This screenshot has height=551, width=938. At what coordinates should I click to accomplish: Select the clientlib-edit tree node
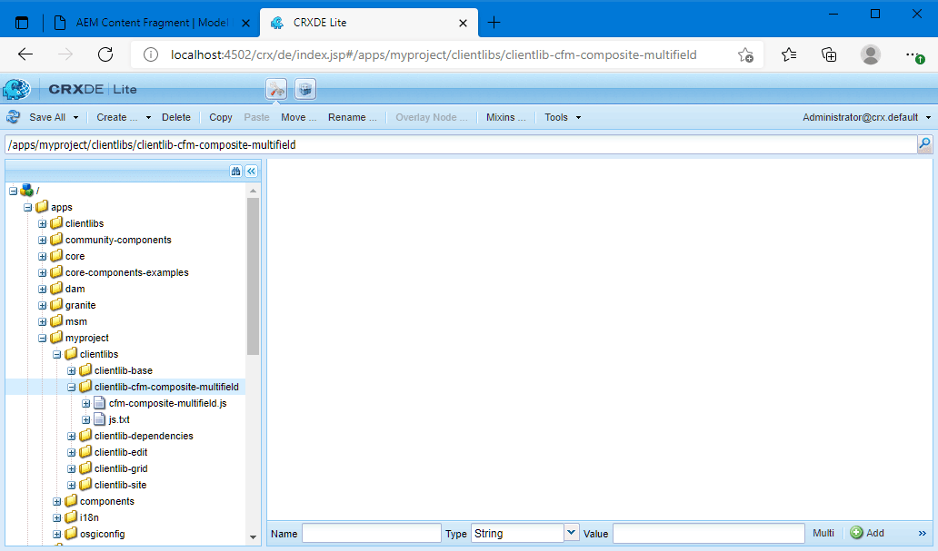[x=121, y=452]
